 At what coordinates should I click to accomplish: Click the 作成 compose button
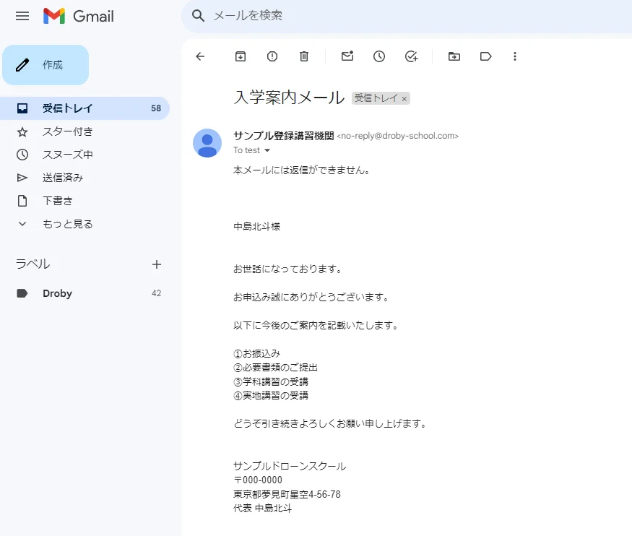click(x=46, y=65)
